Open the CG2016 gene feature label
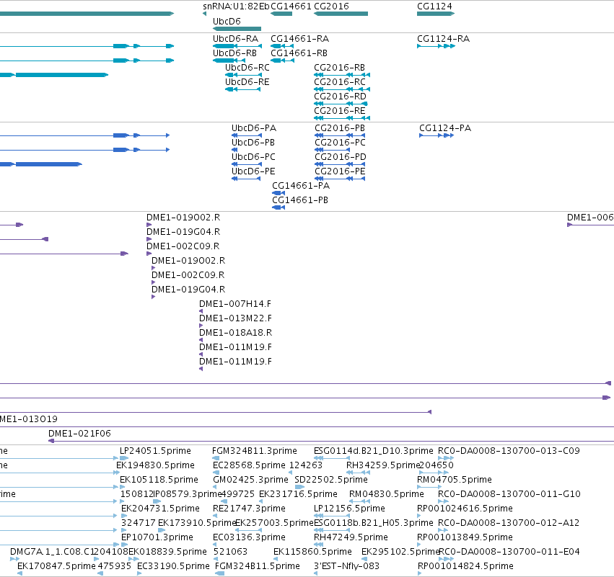The image size is (614, 577). [x=331, y=6]
